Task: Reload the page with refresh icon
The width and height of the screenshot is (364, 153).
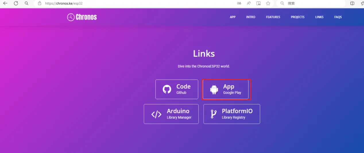Action: click(x=16, y=3)
